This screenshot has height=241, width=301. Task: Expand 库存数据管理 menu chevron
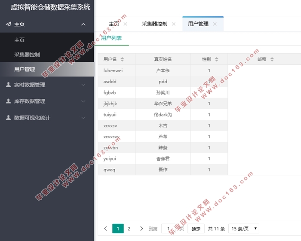(83, 101)
